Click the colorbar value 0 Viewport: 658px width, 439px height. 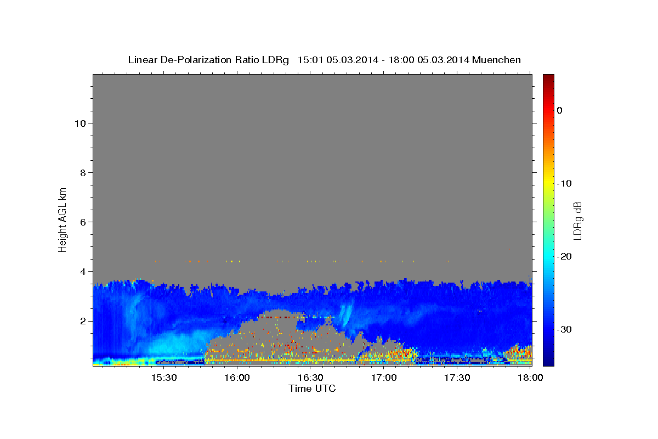tap(559, 110)
